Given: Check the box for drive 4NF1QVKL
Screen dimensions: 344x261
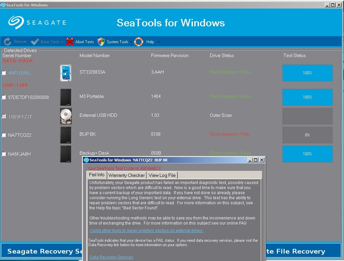Looking at the screenshot, I should coord(4,73).
